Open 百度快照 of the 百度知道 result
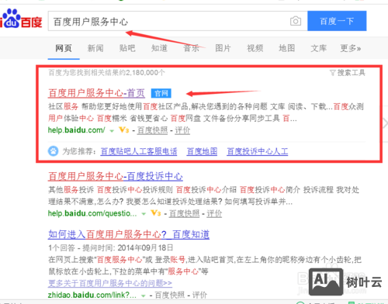This screenshot has width=388, height=304. pos(170,295)
